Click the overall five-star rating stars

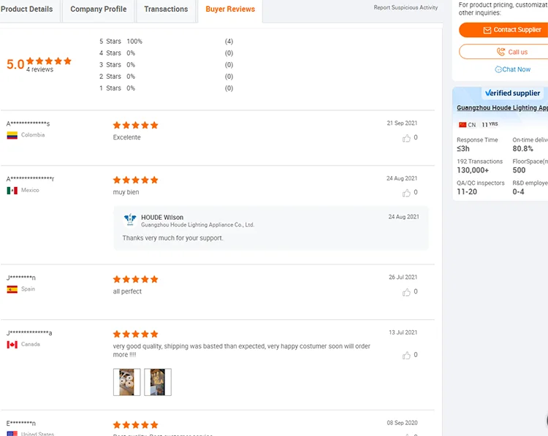49,61
